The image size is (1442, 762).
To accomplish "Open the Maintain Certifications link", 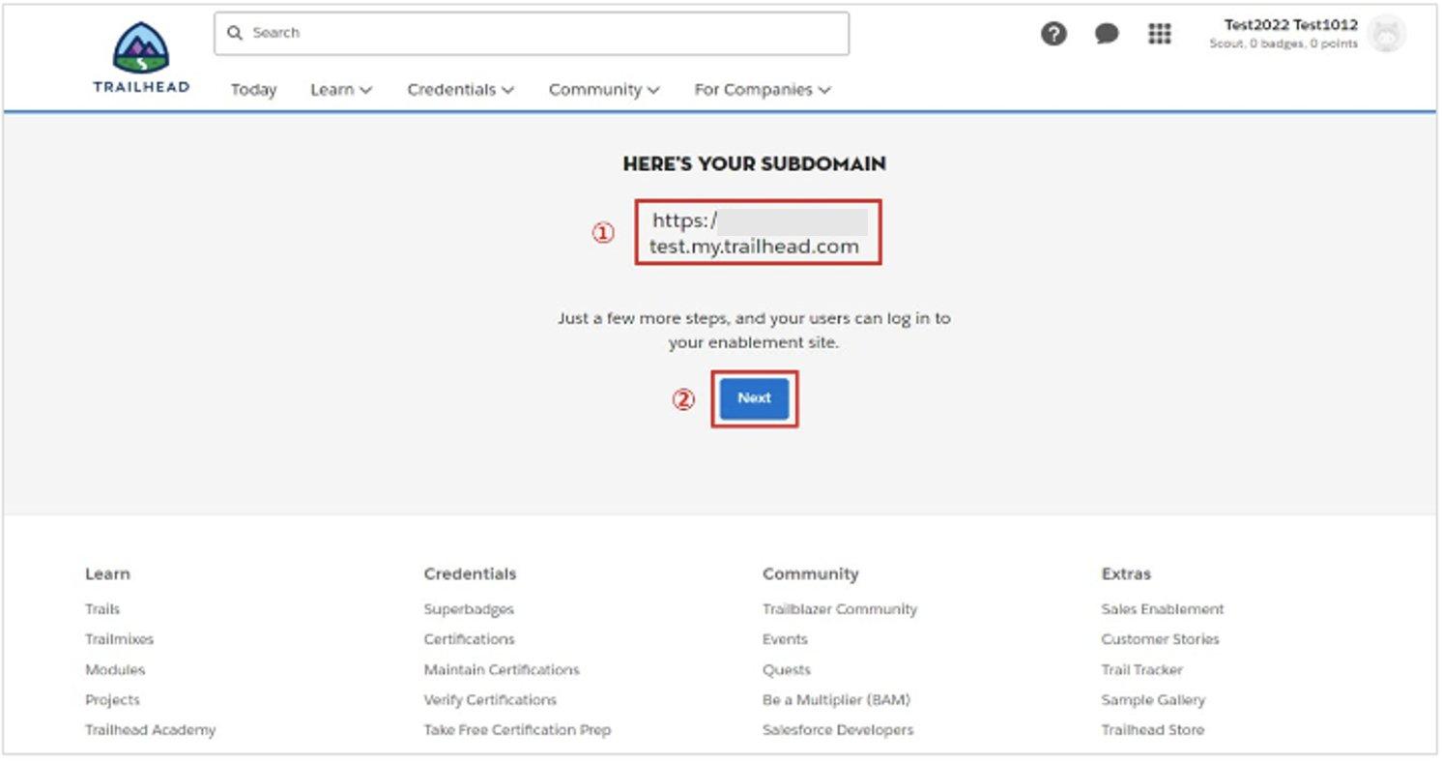I will point(502,669).
